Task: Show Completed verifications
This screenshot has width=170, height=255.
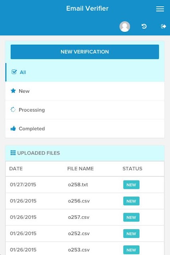Action: pyautogui.click(x=85, y=129)
